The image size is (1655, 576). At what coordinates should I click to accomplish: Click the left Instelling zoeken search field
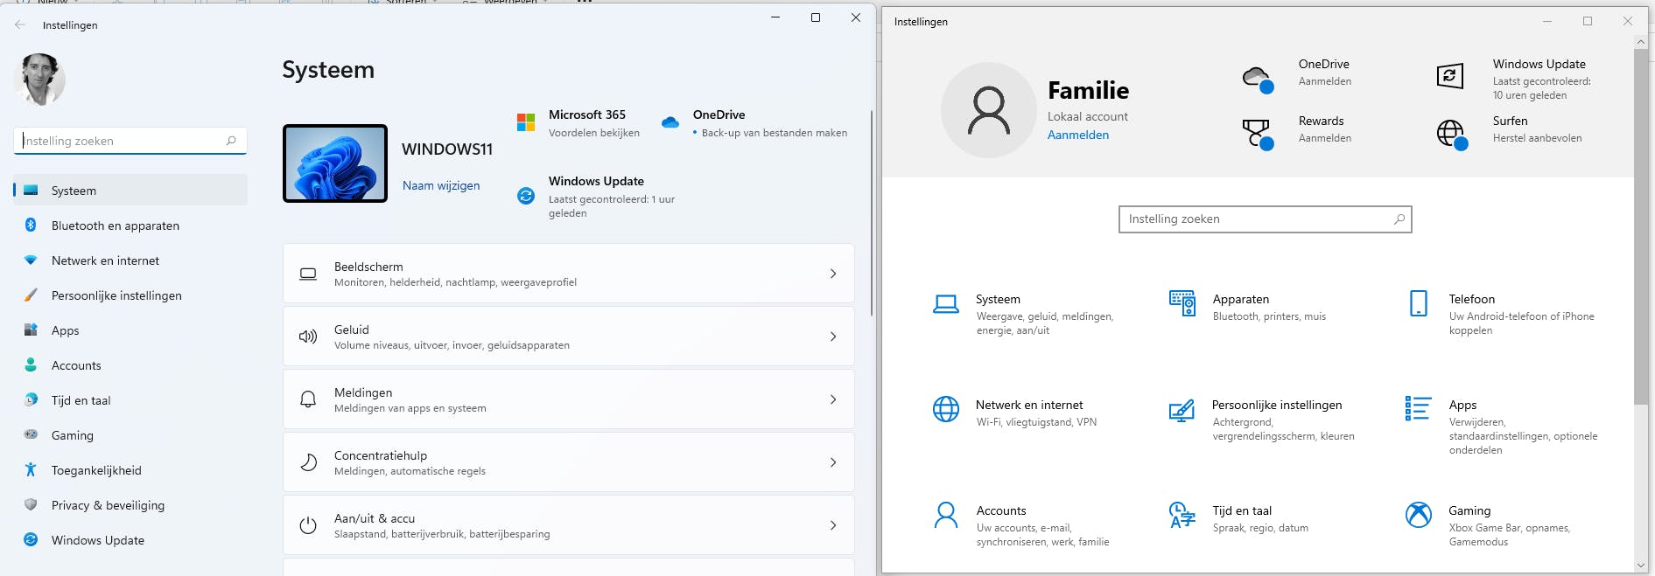coord(123,141)
